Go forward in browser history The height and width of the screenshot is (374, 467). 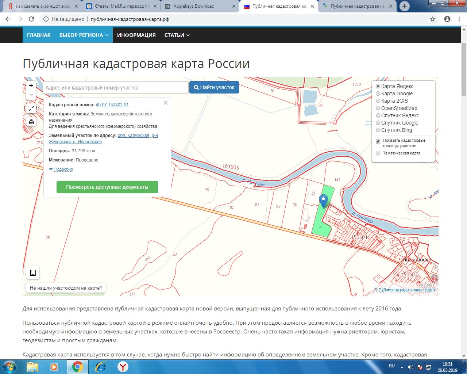coord(20,19)
